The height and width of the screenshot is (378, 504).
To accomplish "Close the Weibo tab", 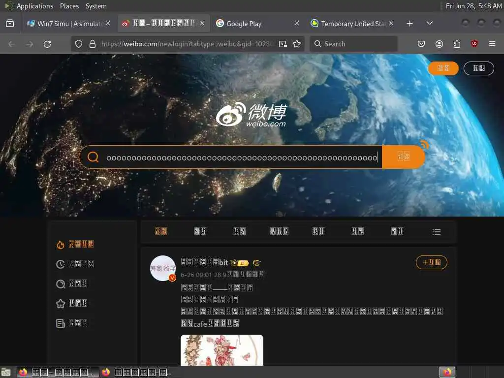I will [202, 24].
